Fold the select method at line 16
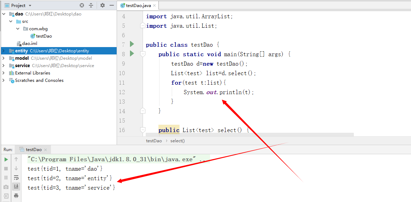411x202 pixels. tap(143, 130)
